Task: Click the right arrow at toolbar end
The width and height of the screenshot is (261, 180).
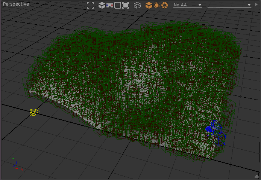Action: [256, 5]
